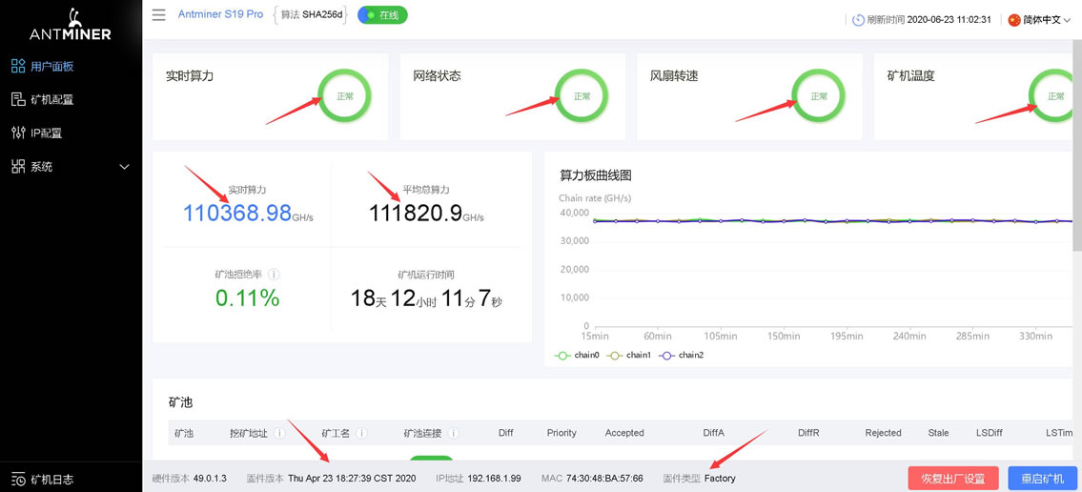1082x492 pixels.
Task: Click the 实时算力 green status ring
Action: pos(344,96)
